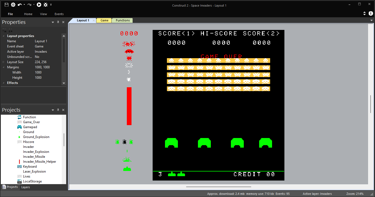Open the redo history dropdown arrow
Screen dimensions: 375x197
tap(34, 5)
